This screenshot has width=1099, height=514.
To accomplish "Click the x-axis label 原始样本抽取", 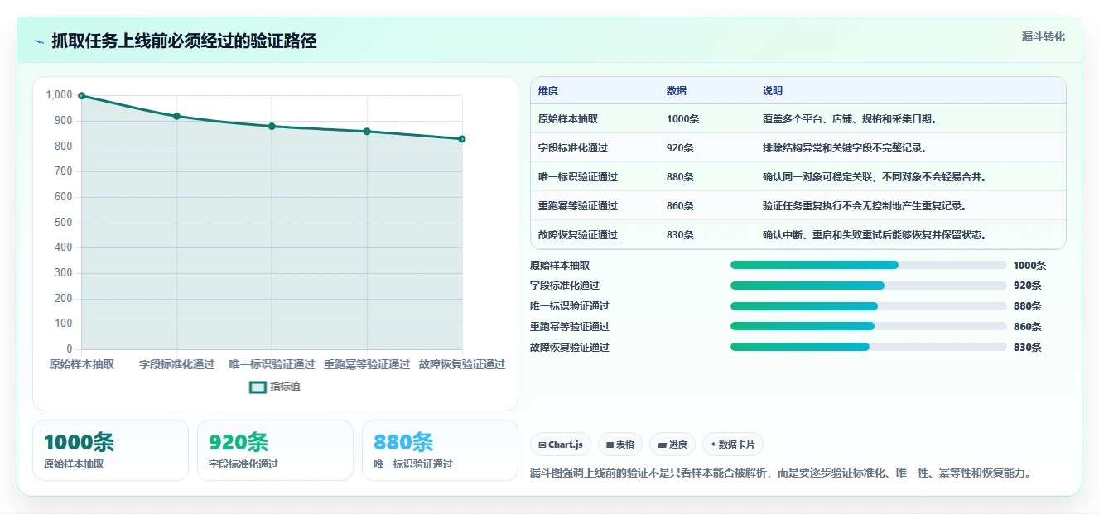I will 81,364.
